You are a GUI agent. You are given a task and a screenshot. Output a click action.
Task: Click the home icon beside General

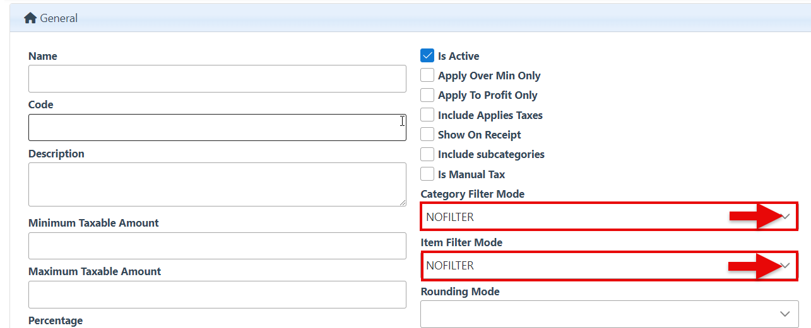pos(30,18)
